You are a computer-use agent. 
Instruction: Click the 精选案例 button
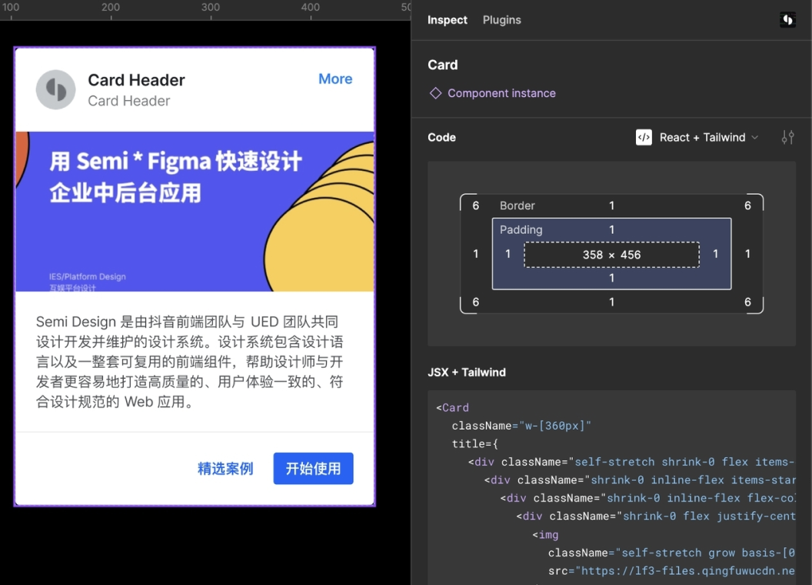coord(225,469)
